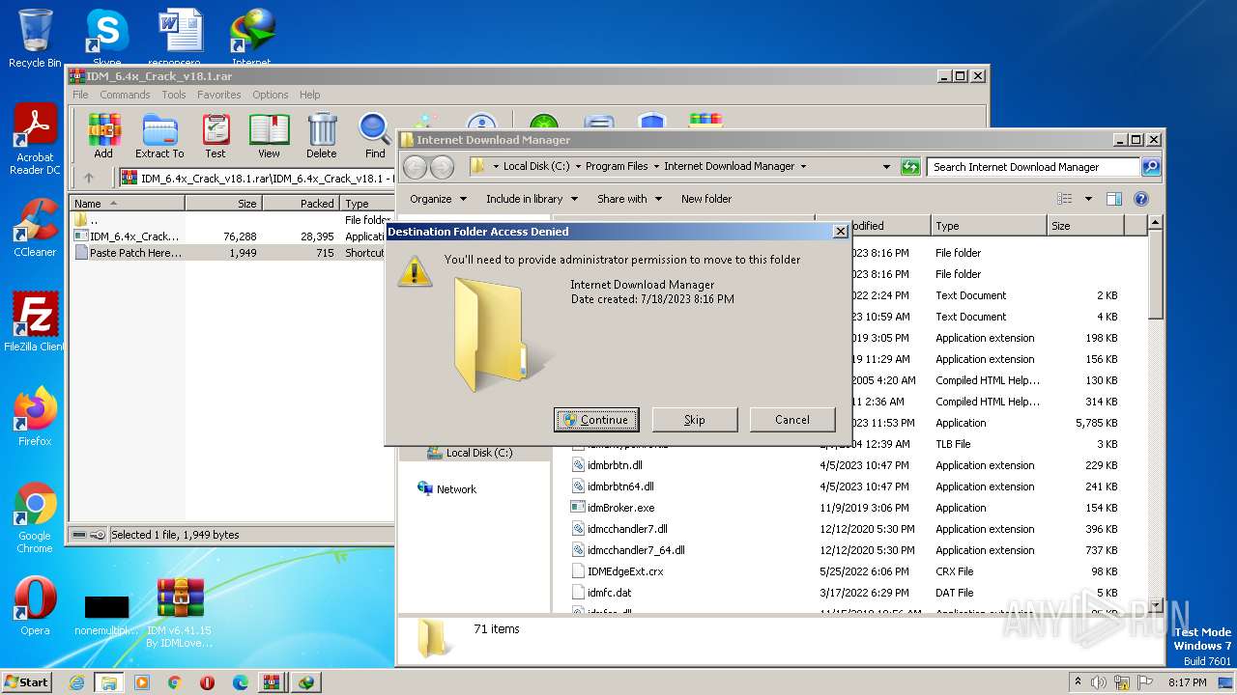
Task: Open the IDM v6.41.15 RAR archive on desktop
Action: [180, 613]
